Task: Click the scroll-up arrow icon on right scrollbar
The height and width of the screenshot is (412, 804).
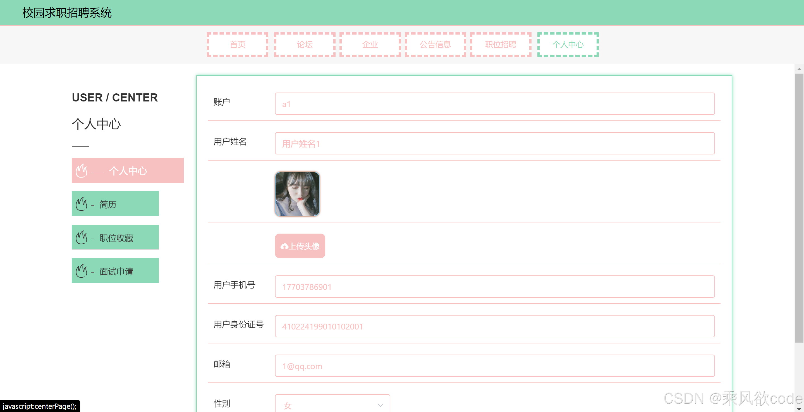Action: click(799, 69)
